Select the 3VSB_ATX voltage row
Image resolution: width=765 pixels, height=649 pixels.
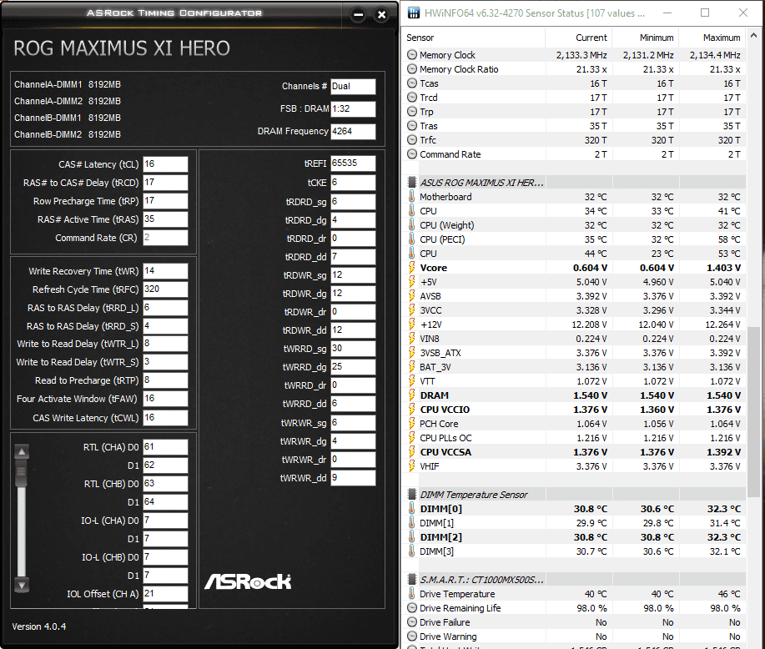(x=575, y=353)
